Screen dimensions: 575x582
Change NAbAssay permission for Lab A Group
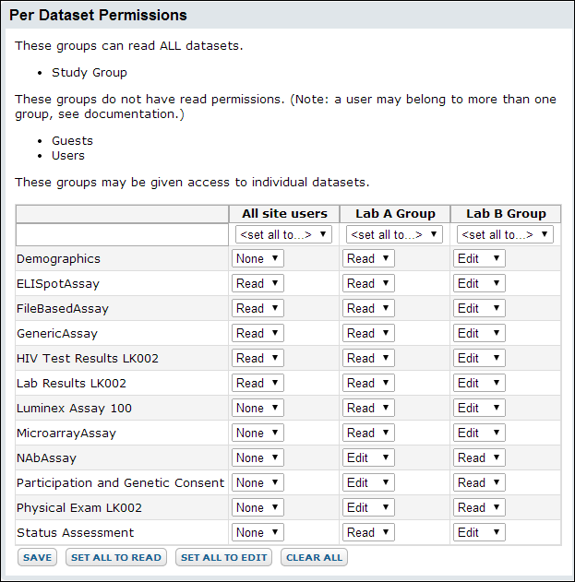pos(368,457)
